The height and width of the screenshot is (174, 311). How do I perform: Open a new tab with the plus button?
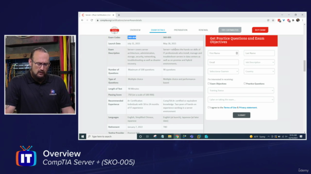[x=119, y=15]
